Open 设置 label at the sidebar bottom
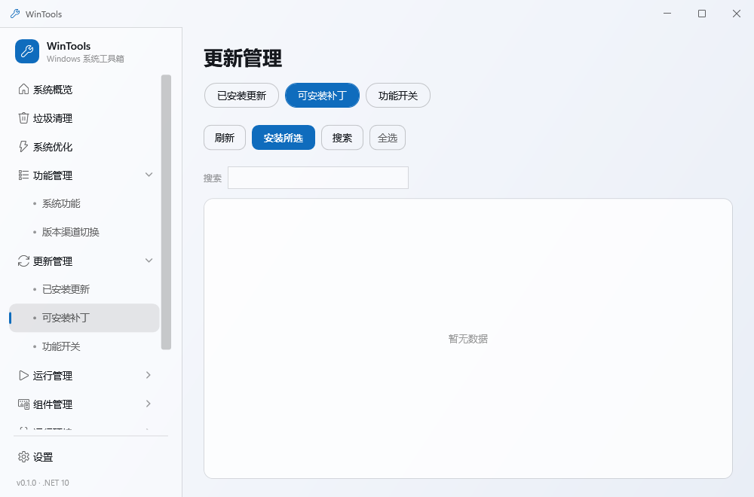The width and height of the screenshot is (754, 497). click(43, 457)
